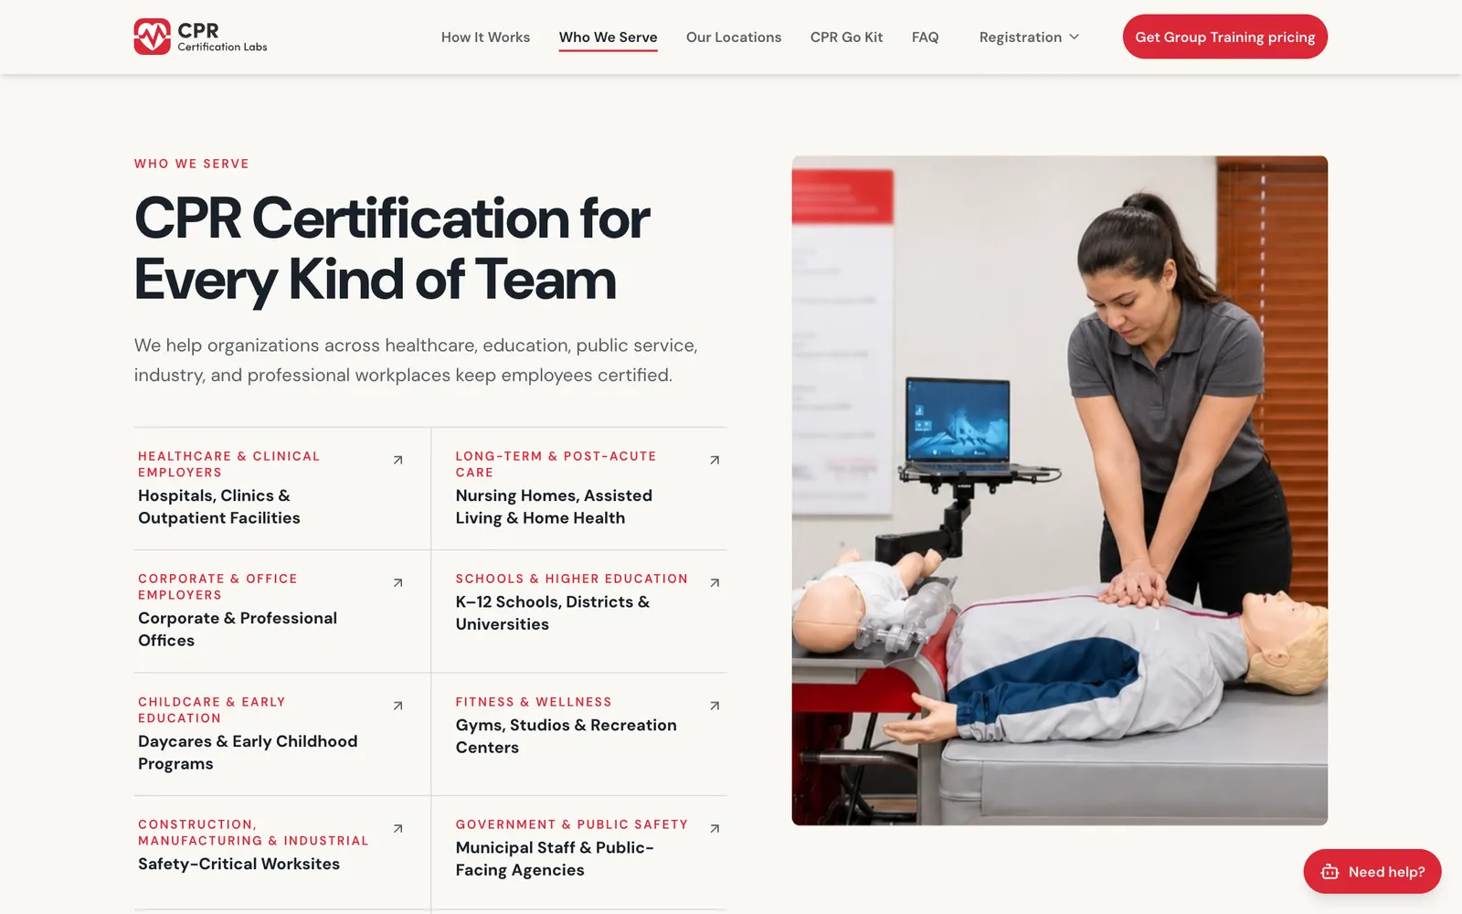Viewport: 1462px width, 914px height.
Task: Click the chat bot icon in Need help button
Action: point(1330,872)
